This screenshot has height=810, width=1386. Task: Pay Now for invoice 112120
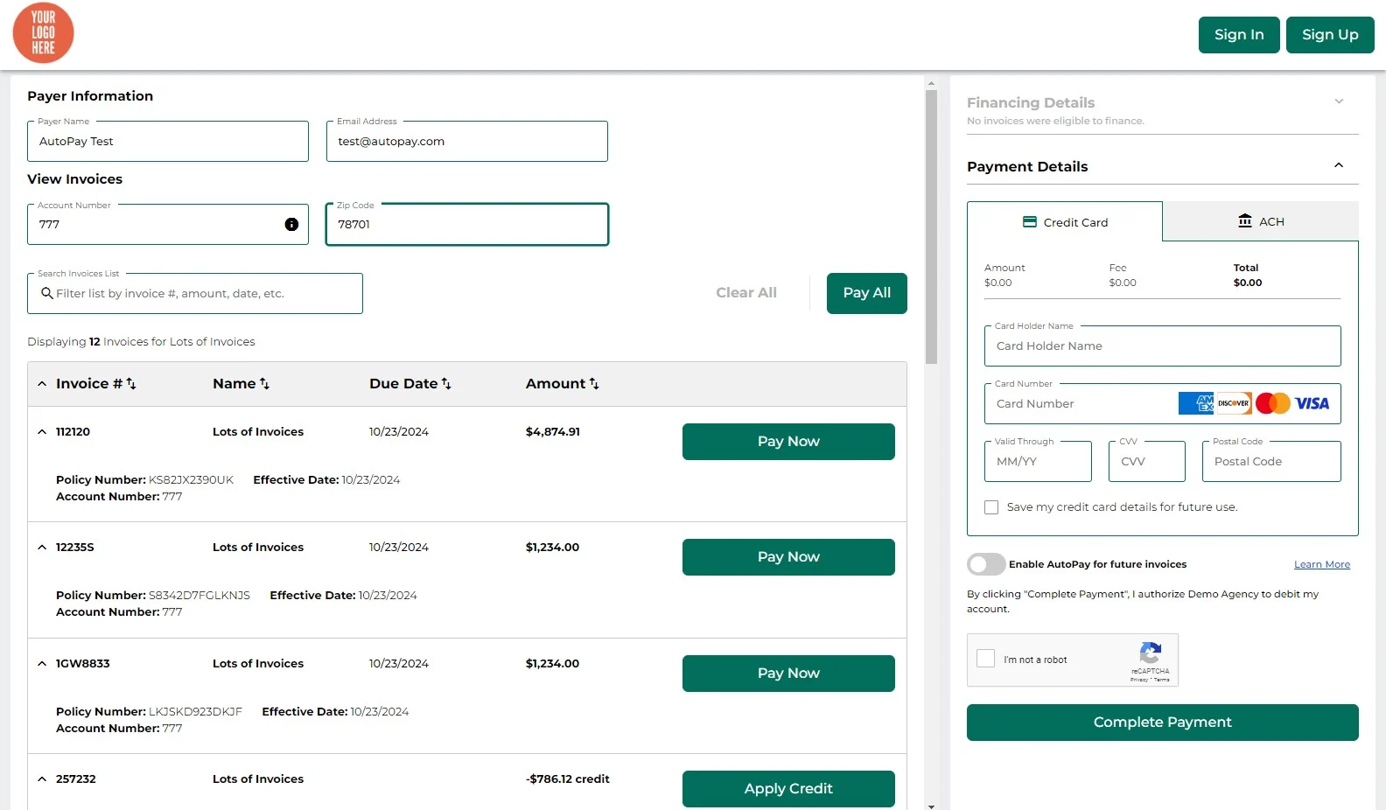(x=788, y=442)
